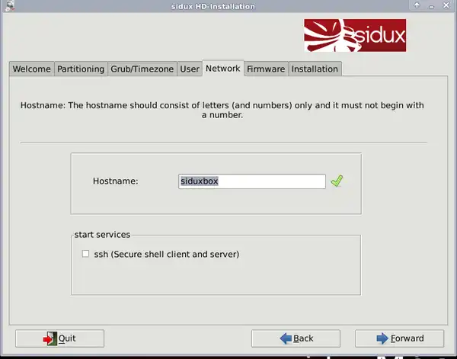Proceed with the Forward button
This screenshot has height=359, width=457.
point(401,338)
